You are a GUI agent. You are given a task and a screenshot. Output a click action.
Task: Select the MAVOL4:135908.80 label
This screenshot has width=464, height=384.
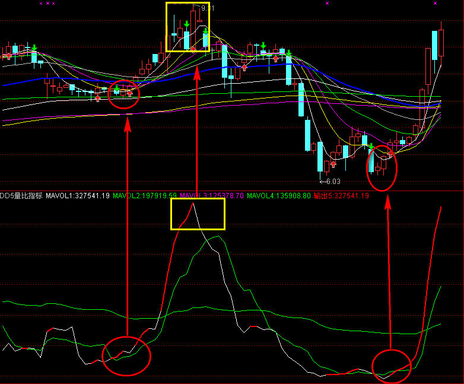pyautogui.click(x=279, y=196)
